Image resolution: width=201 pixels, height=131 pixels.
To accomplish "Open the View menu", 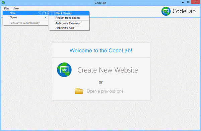I will pos(16,8).
